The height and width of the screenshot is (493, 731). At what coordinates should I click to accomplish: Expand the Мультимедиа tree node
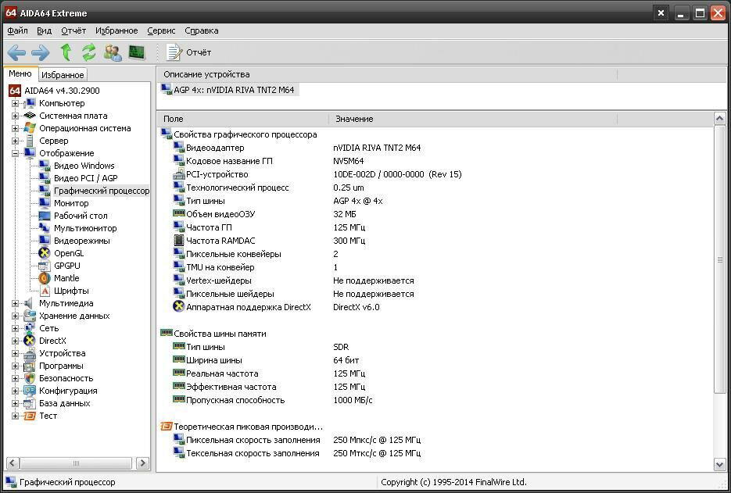[x=16, y=303]
